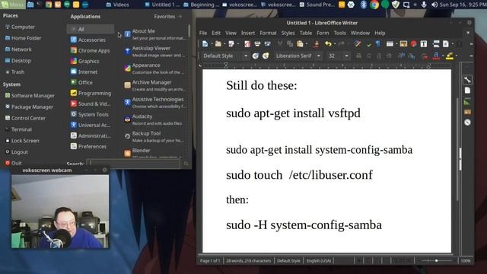Viewport: 487px width, 274px height.
Task: Launch Archive Manager from applications list
Action: [154, 85]
